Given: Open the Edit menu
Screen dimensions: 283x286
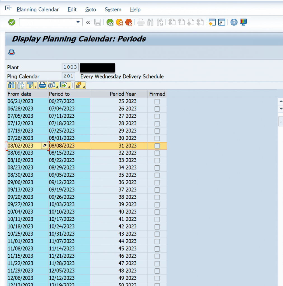Looking at the screenshot, I should (72, 9).
